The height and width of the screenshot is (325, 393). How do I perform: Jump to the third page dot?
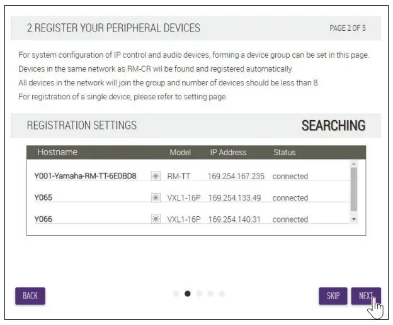pos(199,294)
